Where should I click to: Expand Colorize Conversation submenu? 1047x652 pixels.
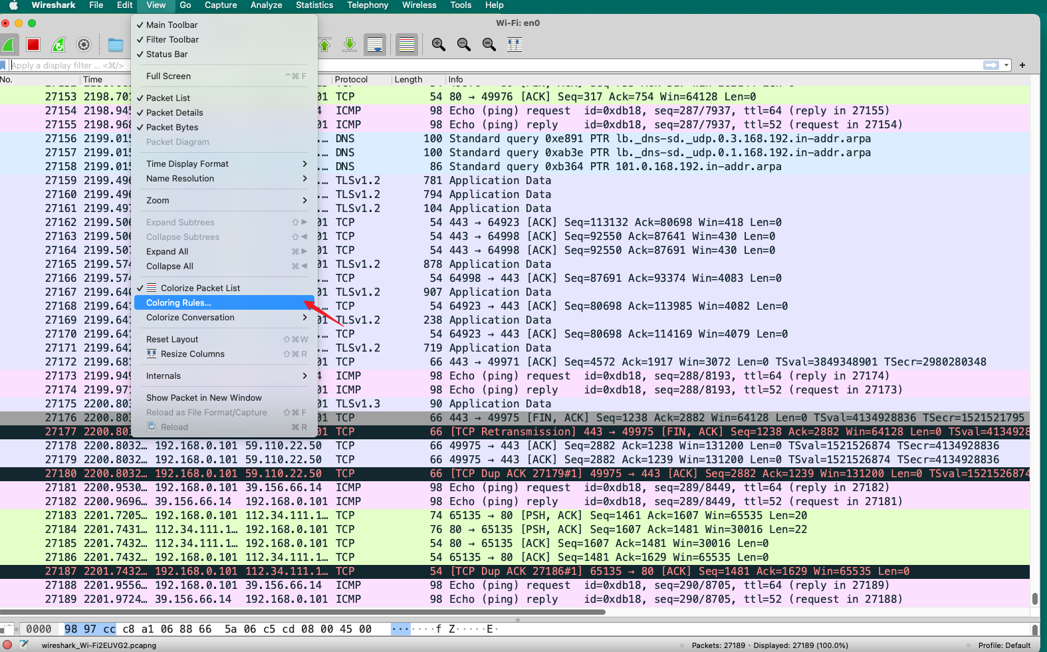coord(225,317)
